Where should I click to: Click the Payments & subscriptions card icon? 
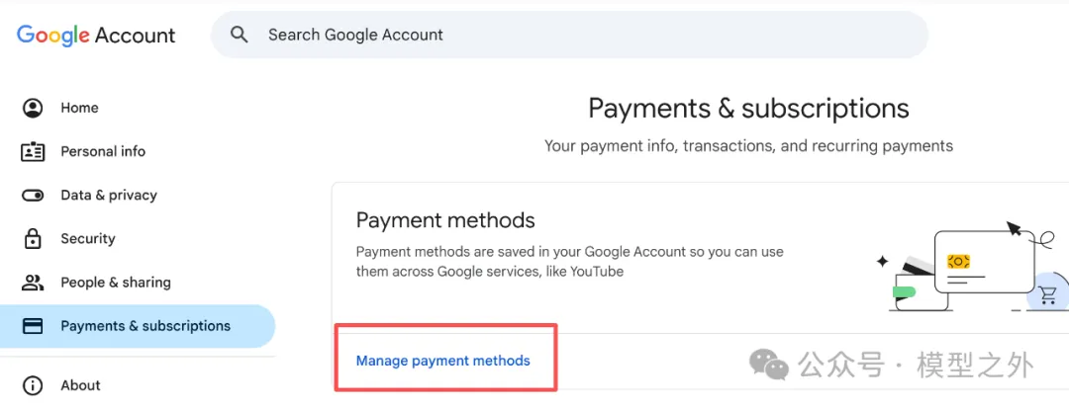pyautogui.click(x=33, y=326)
